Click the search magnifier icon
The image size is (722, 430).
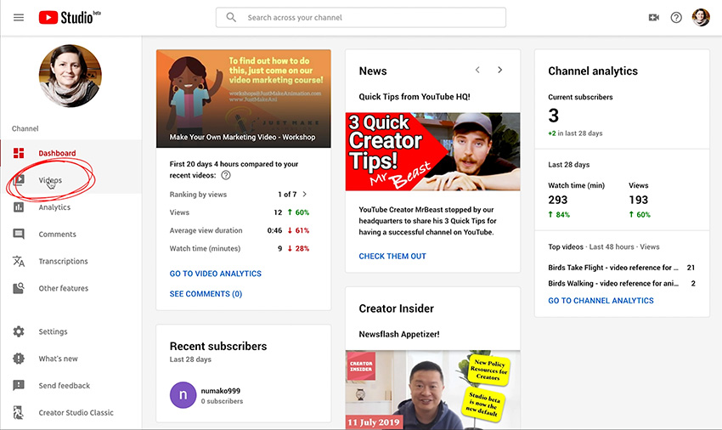[x=231, y=18]
